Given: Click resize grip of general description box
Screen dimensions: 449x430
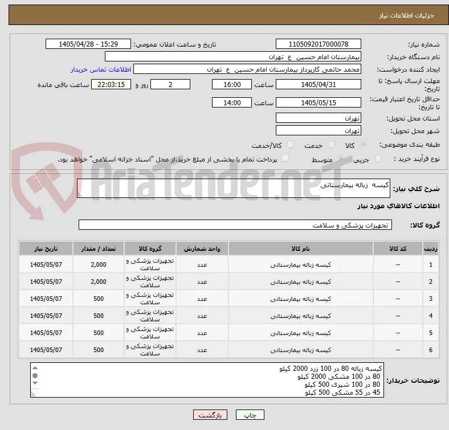Looking at the screenshot, I should [80, 195].
